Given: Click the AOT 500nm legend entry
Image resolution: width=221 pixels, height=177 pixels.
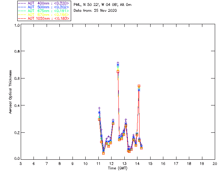Looking at the screenshot, I should tap(44, 7).
